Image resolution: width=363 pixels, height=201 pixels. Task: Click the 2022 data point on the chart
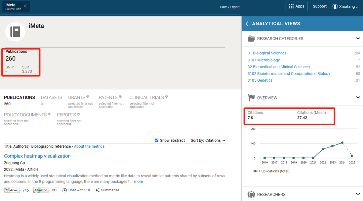[323, 149]
